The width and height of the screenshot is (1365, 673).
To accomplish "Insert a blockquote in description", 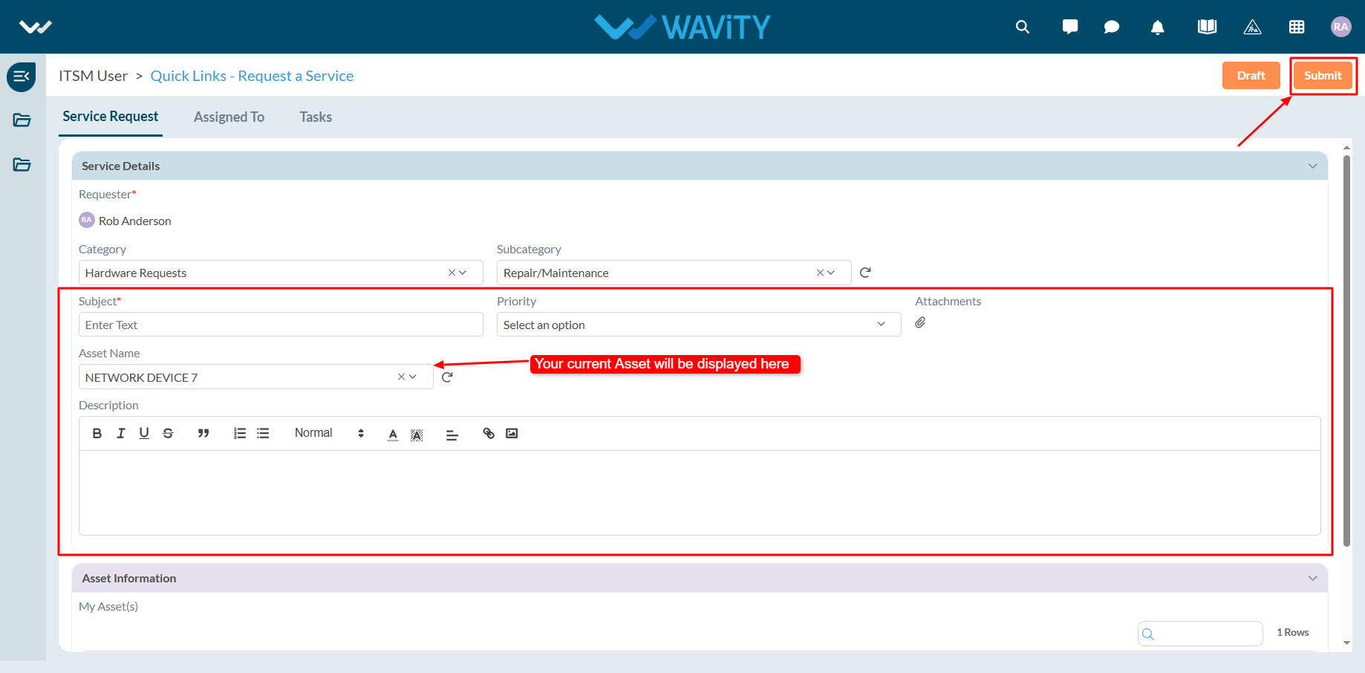I will (x=203, y=433).
